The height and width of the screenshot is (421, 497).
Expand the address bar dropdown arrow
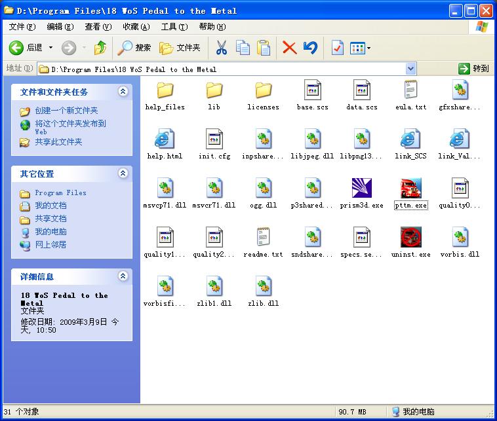tap(410, 69)
